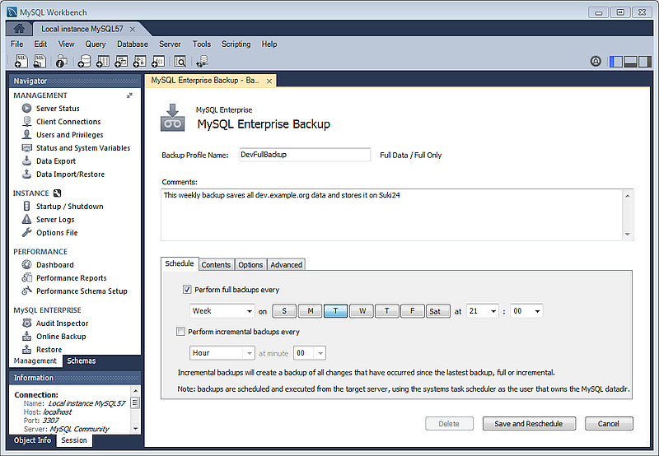Open the Database menu
This screenshot has height=456, width=659.
click(x=133, y=44)
